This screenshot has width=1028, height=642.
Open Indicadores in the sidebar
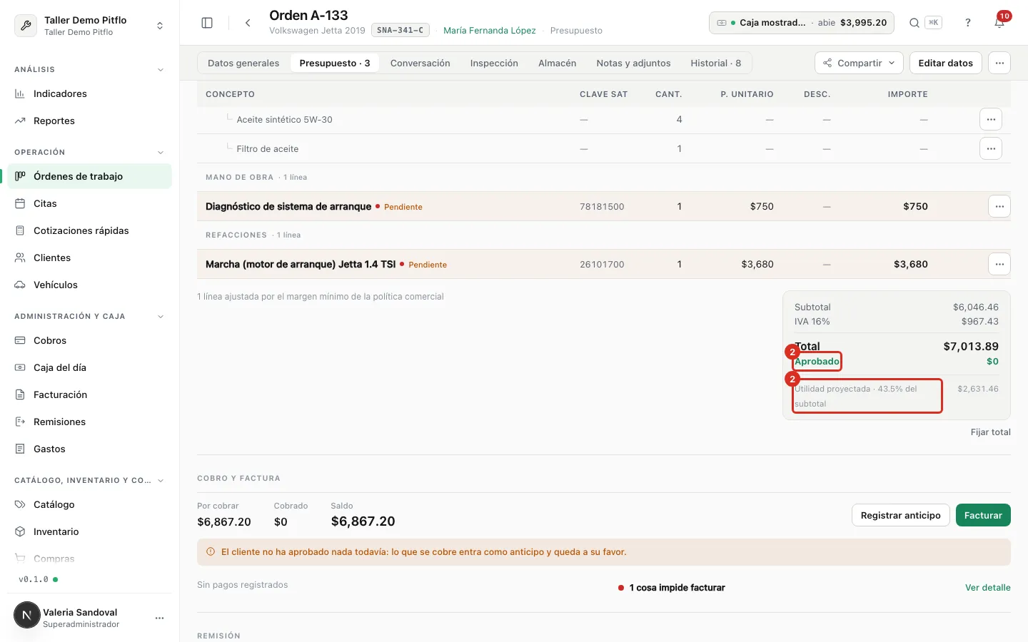point(89,93)
